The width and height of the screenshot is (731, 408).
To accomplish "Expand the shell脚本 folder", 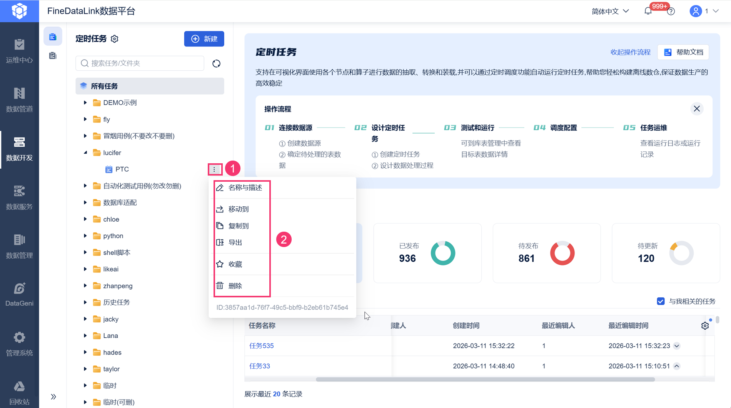I will 85,252.
